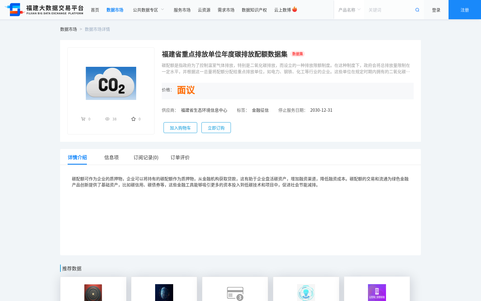
Task: Open the teal circular recommended data thumbnail
Action: coord(306,293)
